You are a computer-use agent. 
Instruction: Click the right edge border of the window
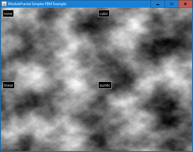click(192, 78)
